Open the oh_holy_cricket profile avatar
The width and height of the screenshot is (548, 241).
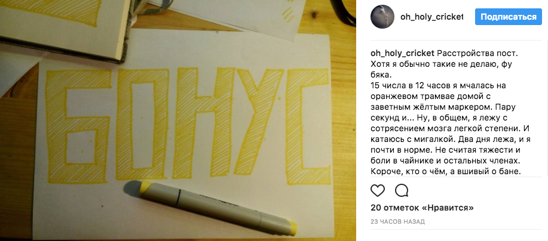(x=382, y=17)
